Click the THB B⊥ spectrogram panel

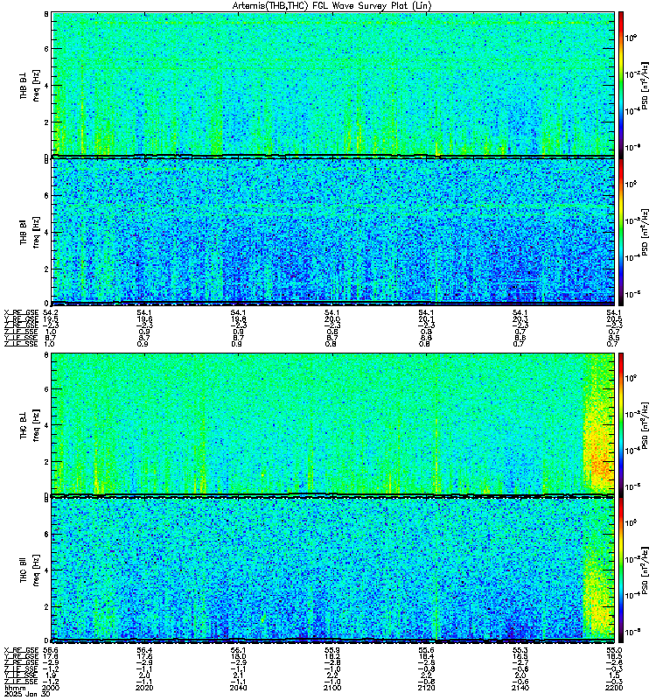click(333, 84)
